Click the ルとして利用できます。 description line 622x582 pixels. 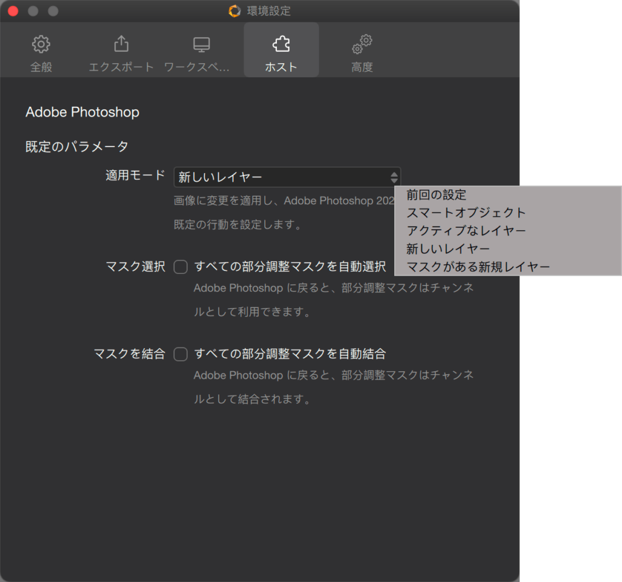point(252,312)
